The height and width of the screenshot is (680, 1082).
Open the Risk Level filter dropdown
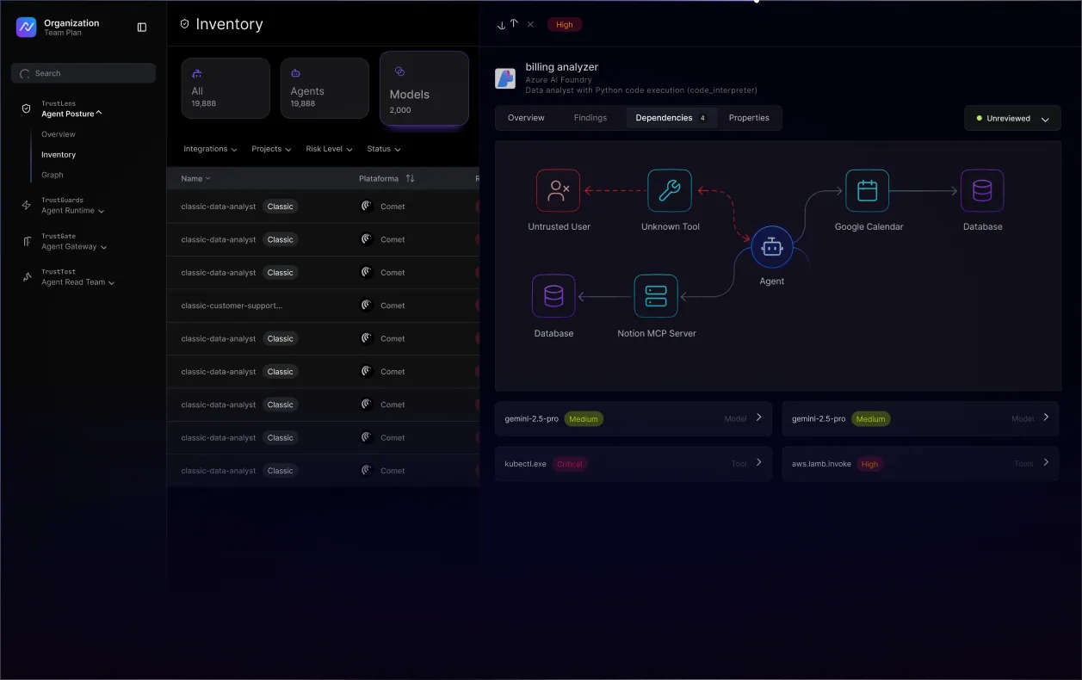point(329,149)
